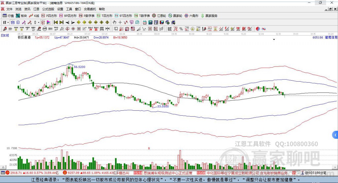Click the keyboard icon in status bar
Screen dimensions: 338x183
(3, 173)
